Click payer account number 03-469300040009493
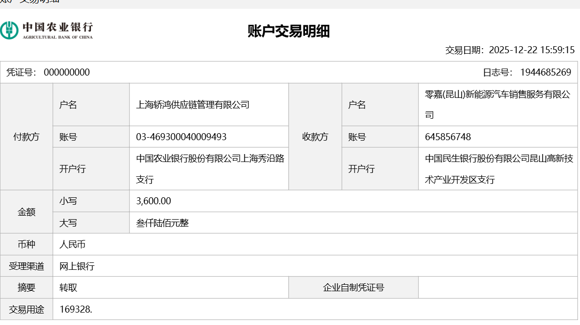 [181, 137]
